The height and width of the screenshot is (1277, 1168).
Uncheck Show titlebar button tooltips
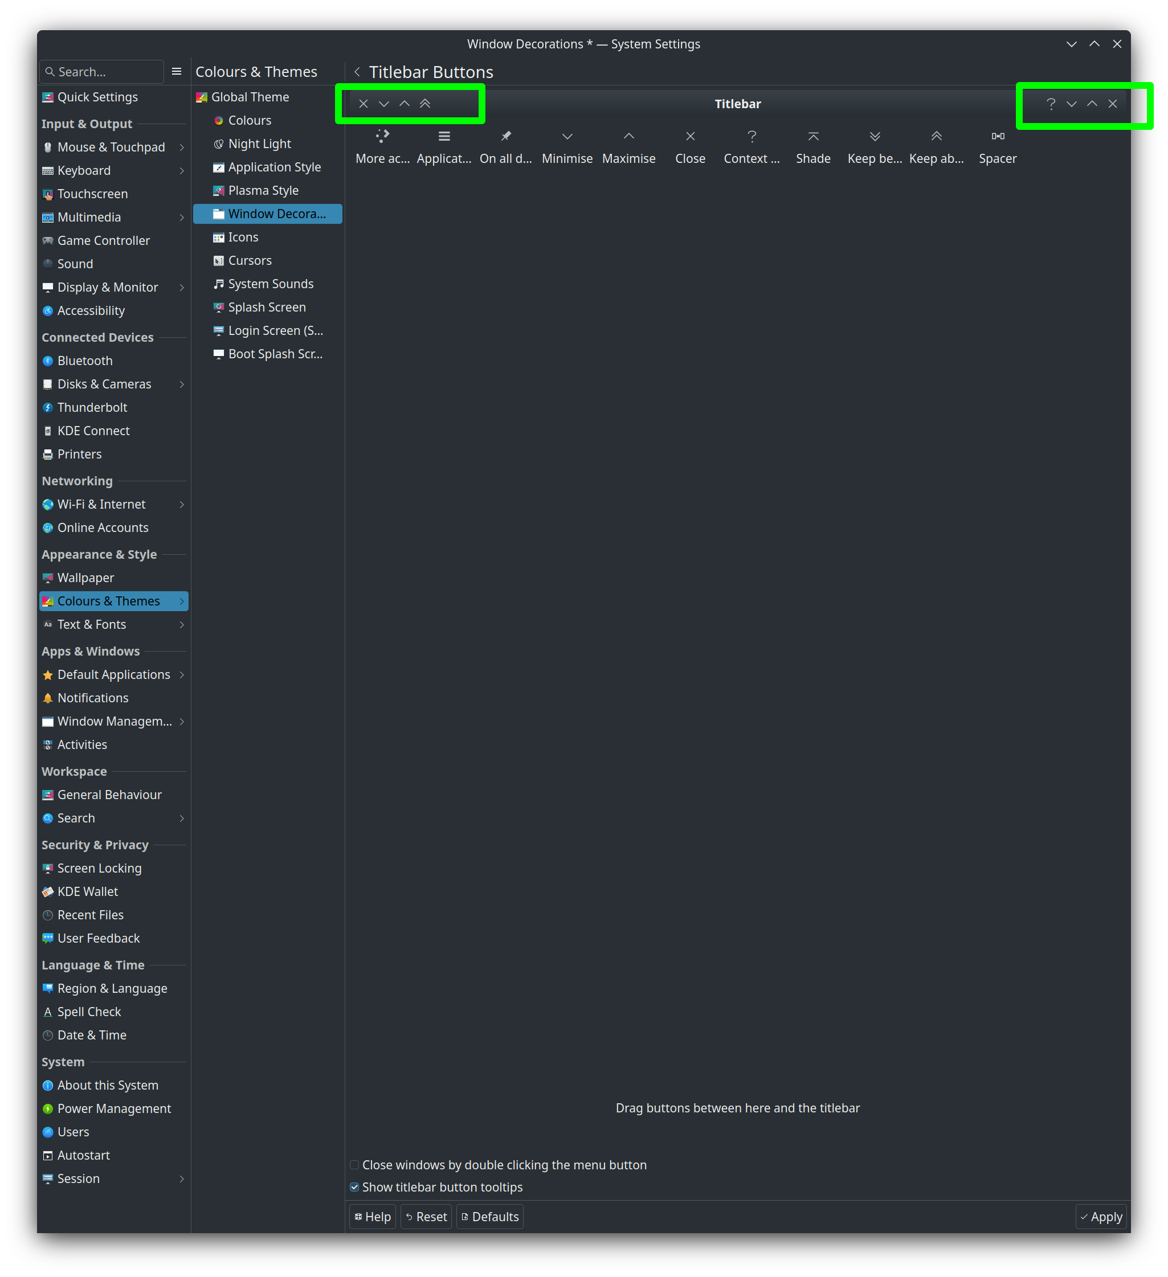355,1187
